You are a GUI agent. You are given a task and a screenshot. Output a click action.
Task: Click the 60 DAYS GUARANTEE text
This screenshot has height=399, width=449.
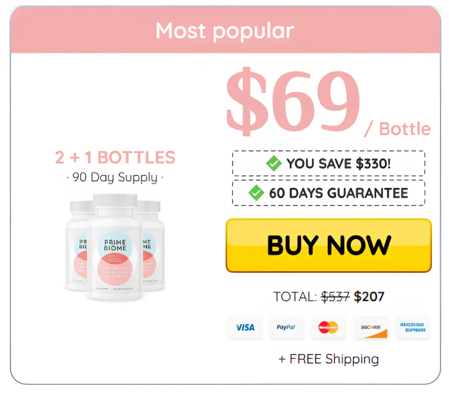pyautogui.click(x=338, y=193)
